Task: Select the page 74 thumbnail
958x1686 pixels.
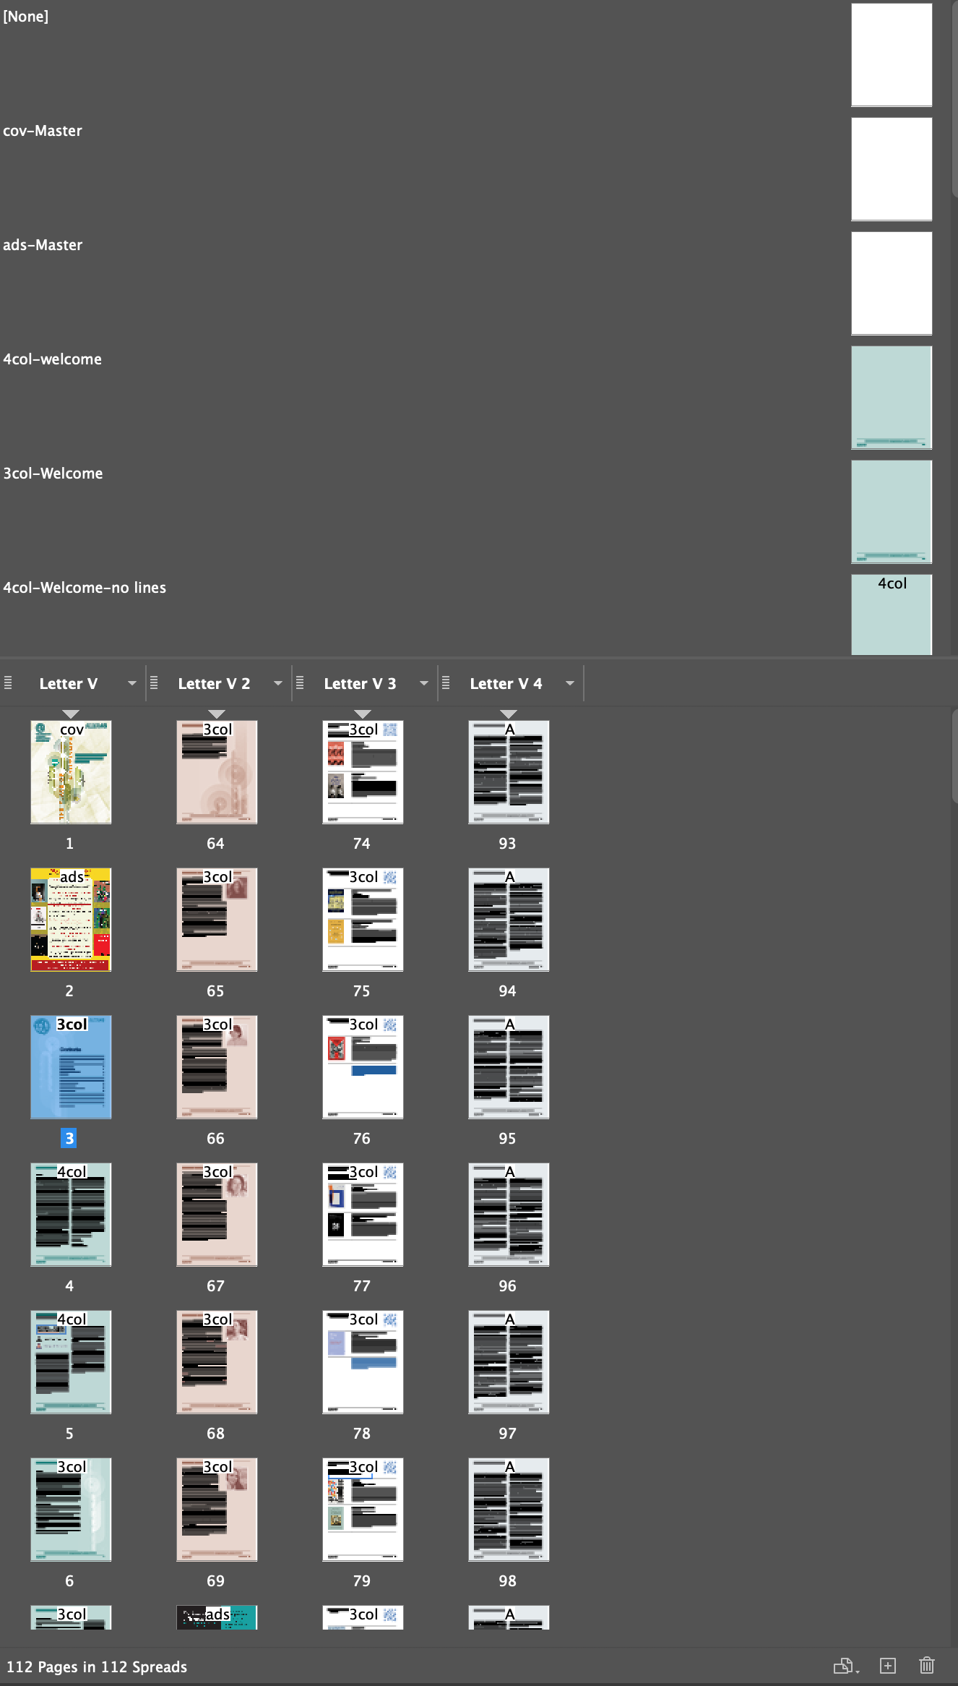Action: (x=363, y=772)
